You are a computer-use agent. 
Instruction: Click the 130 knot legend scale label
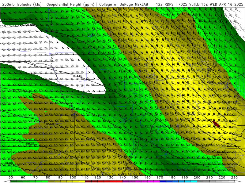(x=110, y=178)
